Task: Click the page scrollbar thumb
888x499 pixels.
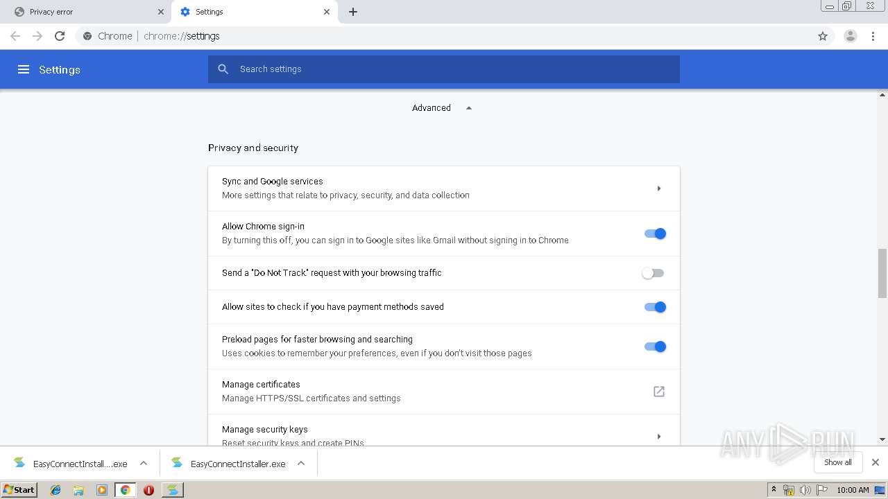Action: [882, 273]
